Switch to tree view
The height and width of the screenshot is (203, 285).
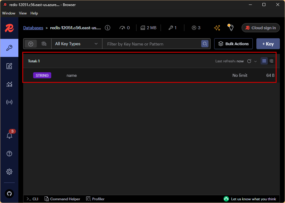coord(271,61)
